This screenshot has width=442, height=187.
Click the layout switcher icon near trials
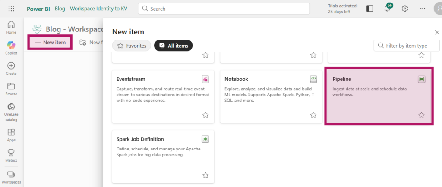[x=369, y=9]
